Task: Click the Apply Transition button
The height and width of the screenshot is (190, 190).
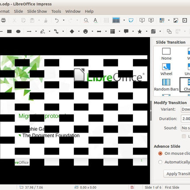Action: pos(177,174)
